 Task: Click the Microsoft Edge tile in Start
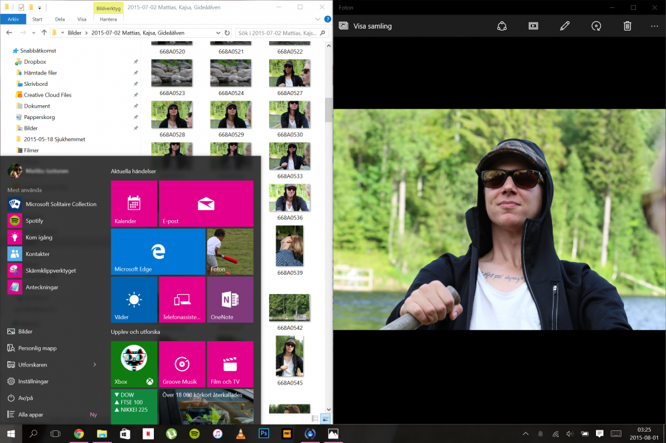(158, 252)
